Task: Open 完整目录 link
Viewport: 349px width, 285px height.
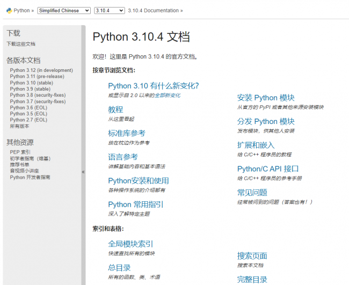Action: (x=252, y=280)
